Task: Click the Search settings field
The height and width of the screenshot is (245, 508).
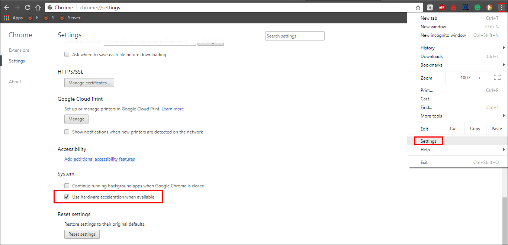Action: click(x=295, y=36)
